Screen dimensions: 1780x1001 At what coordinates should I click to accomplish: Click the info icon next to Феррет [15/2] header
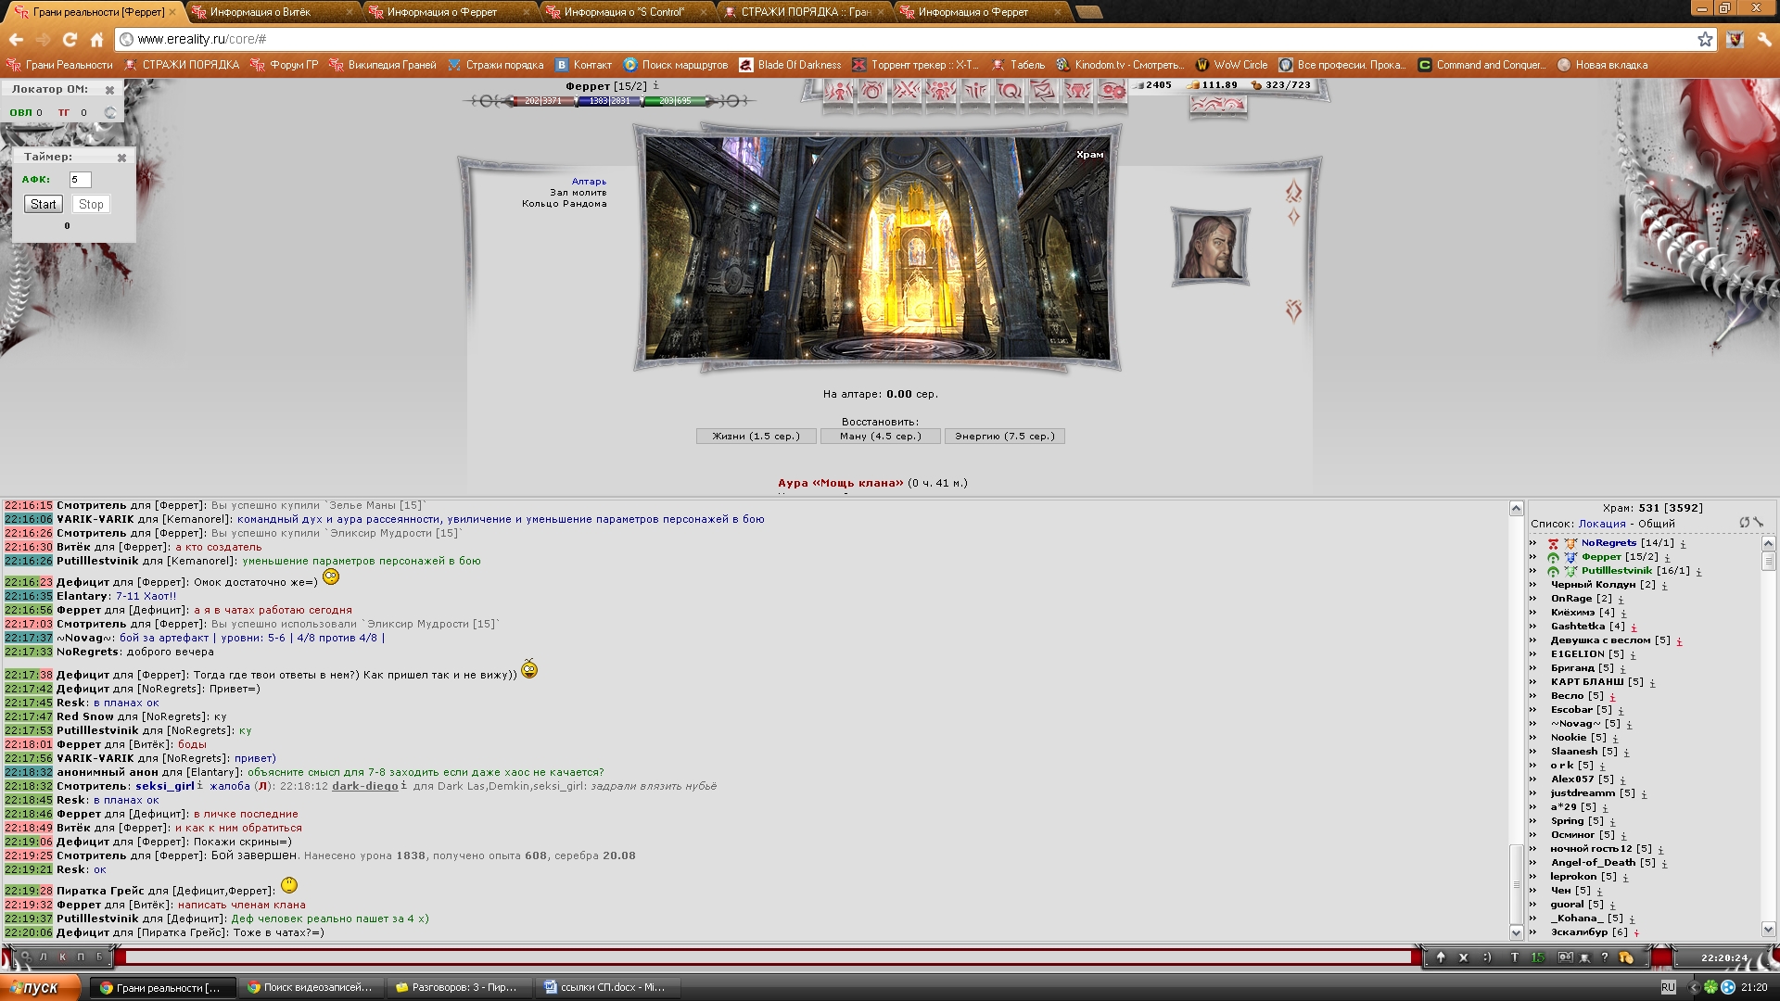[655, 85]
